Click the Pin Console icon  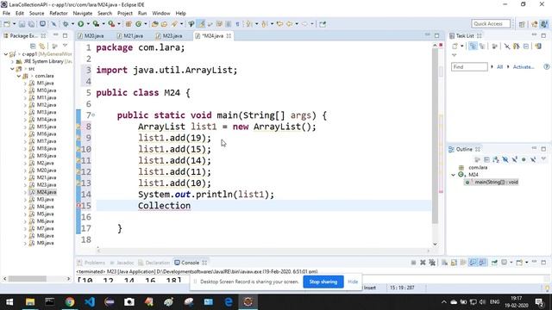coord(494,263)
